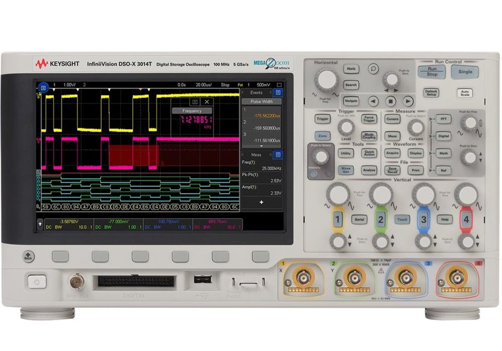The height and width of the screenshot is (351, 502).
Task: Tap the dock icon in Frequency popup
Action: (x=195, y=102)
